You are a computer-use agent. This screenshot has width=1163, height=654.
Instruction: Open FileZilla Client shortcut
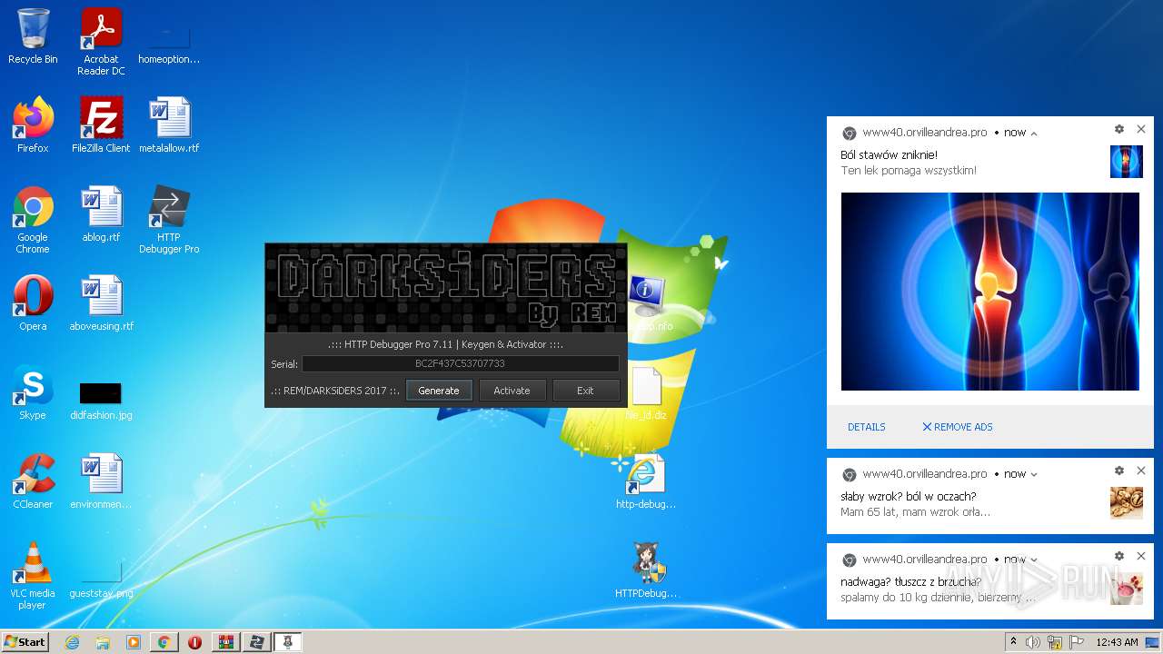coord(101,124)
